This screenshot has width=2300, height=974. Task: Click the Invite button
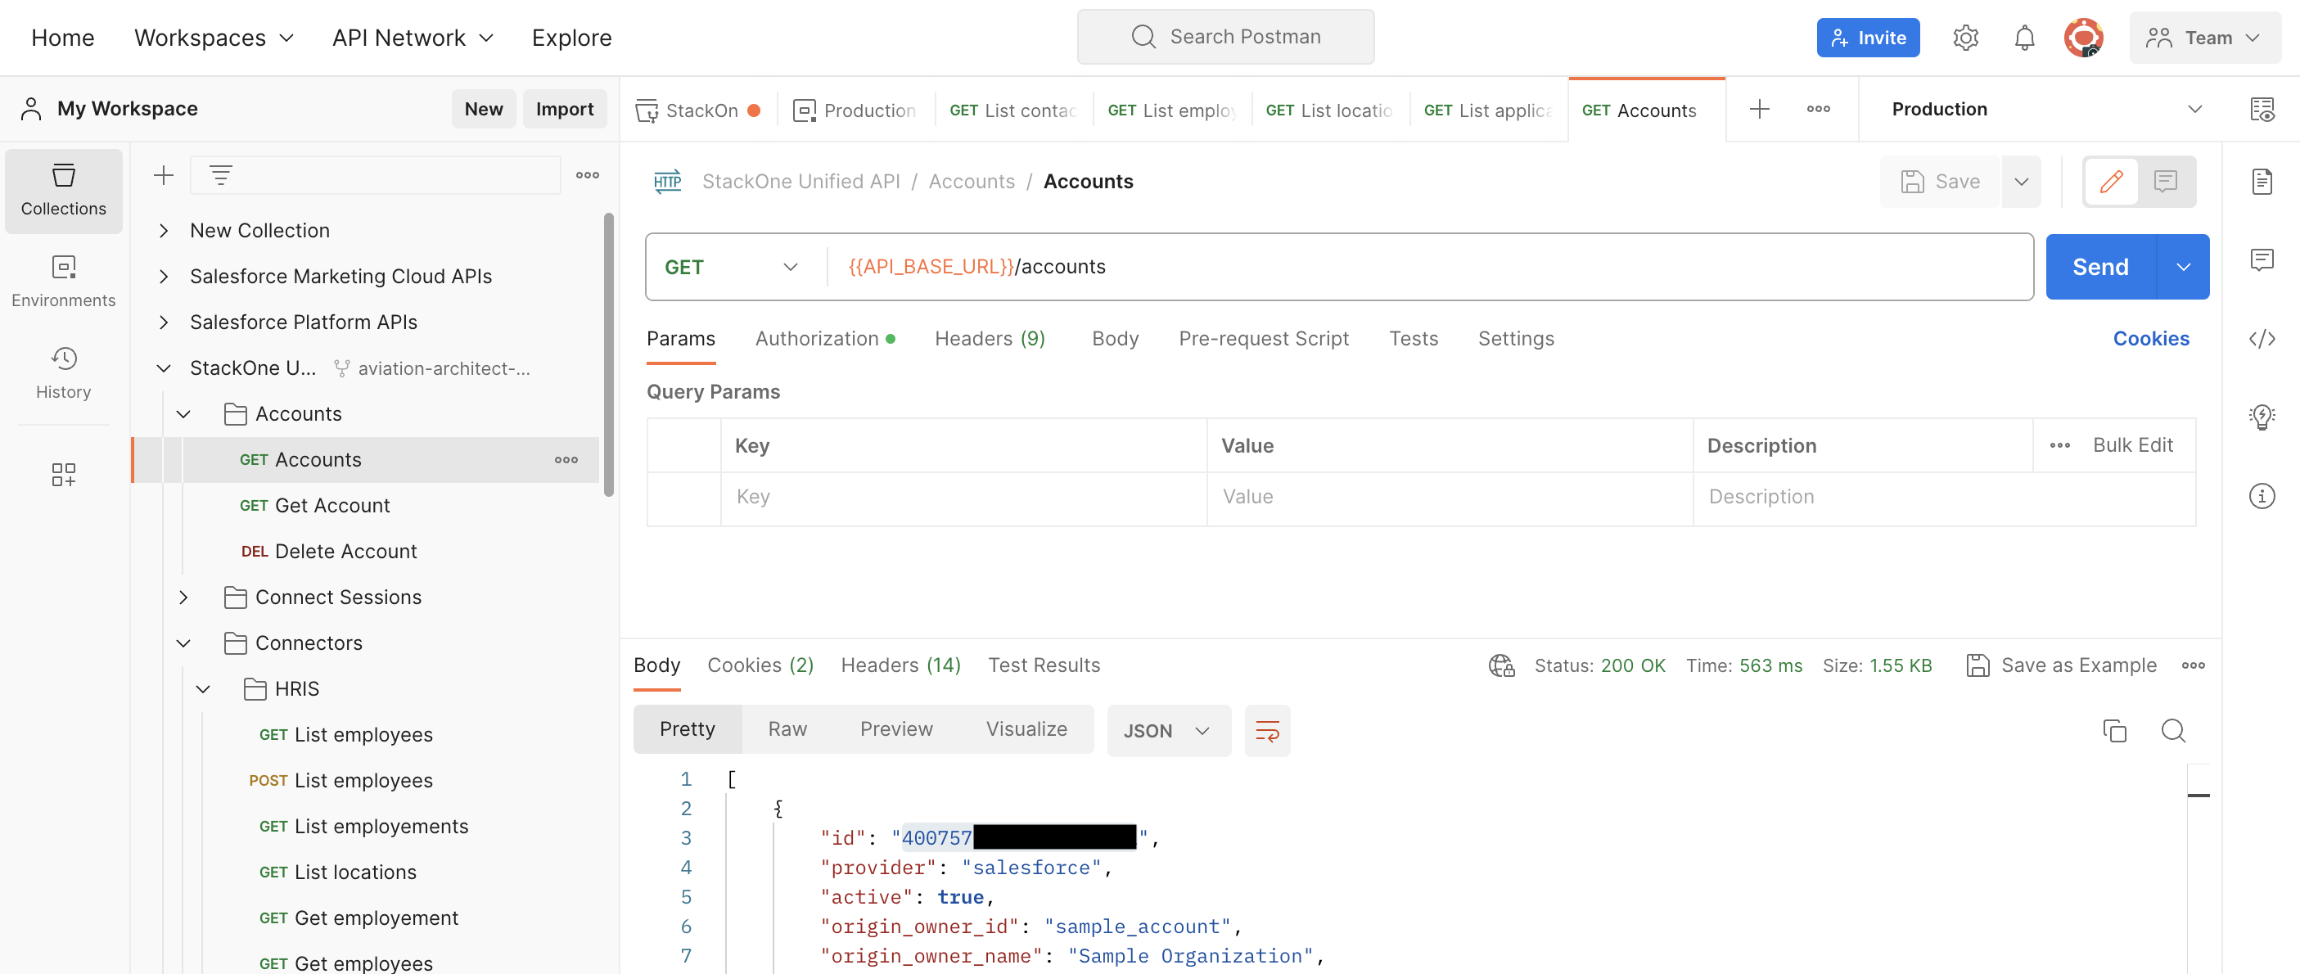pos(1868,38)
